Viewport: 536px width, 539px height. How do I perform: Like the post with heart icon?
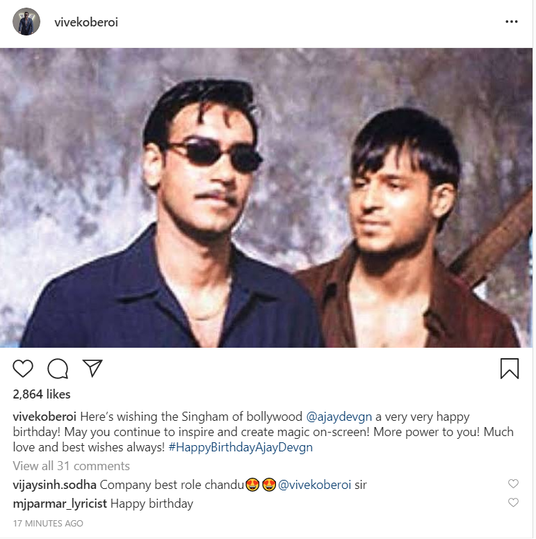(x=23, y=368)
